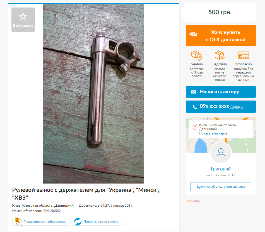Click 'Рекламировать объявление' button
265x232 pixels.
pyautogui.click(x=41, y=222)
